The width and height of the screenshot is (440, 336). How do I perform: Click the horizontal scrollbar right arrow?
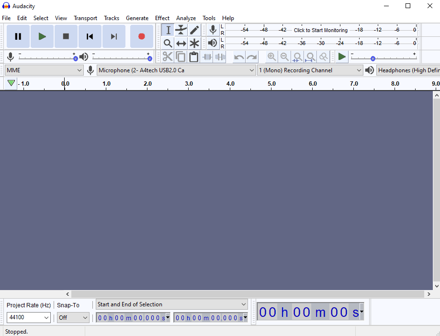pyautogui.click(x=429, y=294)
